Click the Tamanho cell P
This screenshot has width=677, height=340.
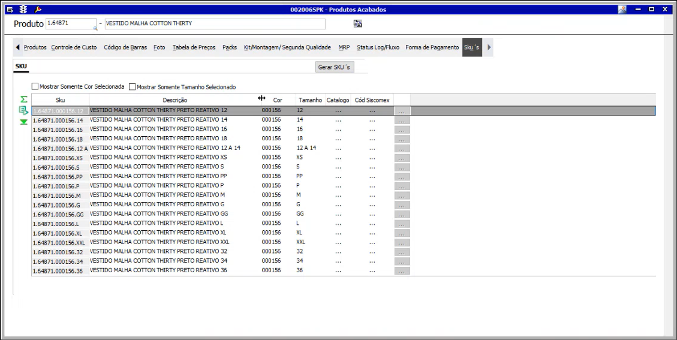311,185
